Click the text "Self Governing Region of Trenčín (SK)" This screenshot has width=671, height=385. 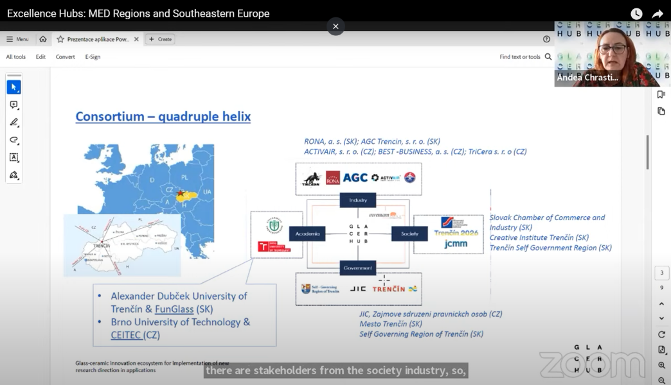click(x=422, y=334)
